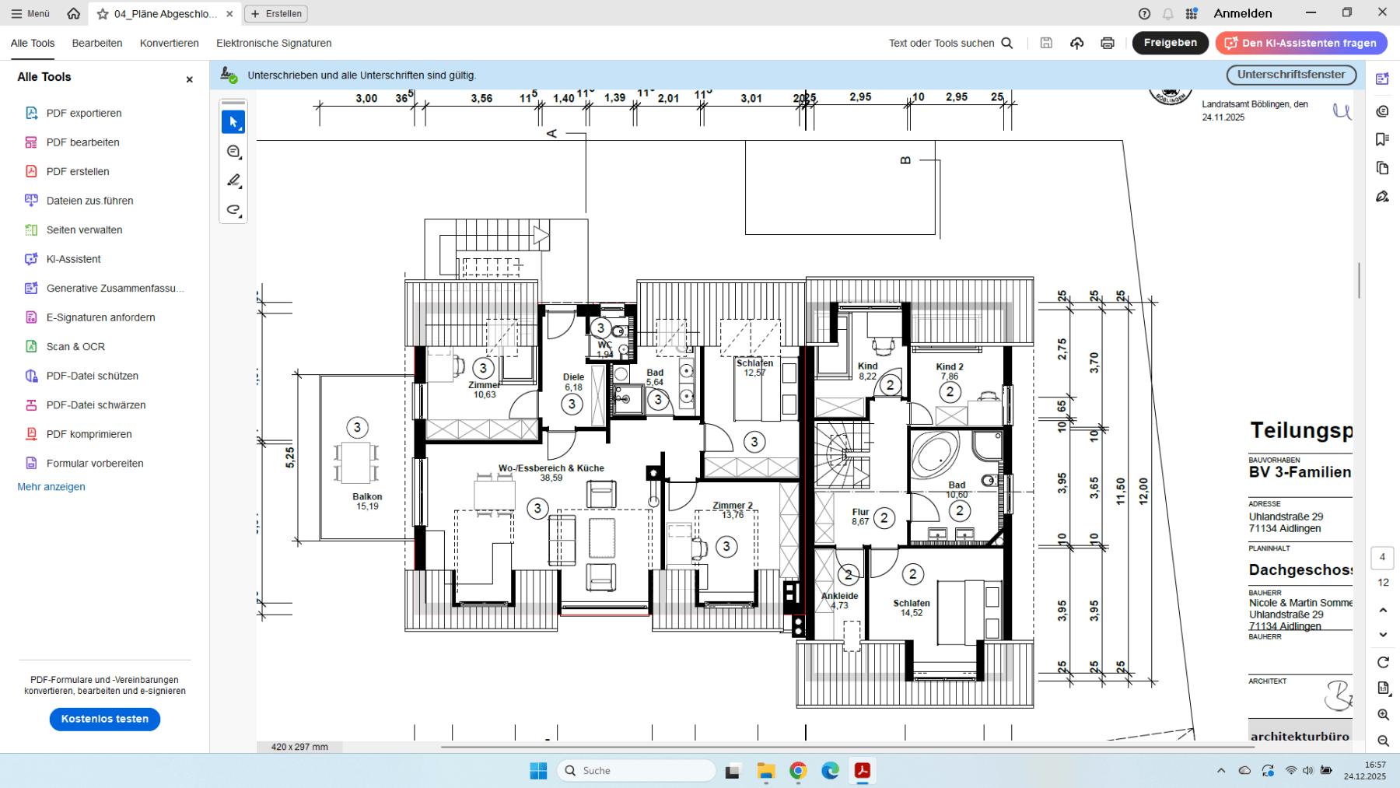Expand the comment tool dropdown options
The image size is (1400, 788).
[240, 159]
